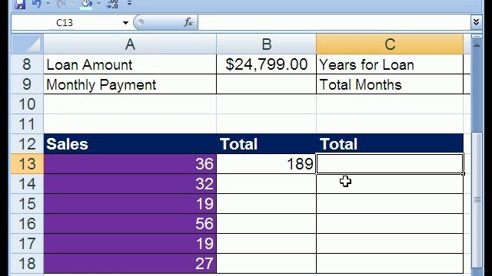This screenshot has width=492, height=276.
Task: Open the Fill Color dropdown arrow
Action: [99, 4]
